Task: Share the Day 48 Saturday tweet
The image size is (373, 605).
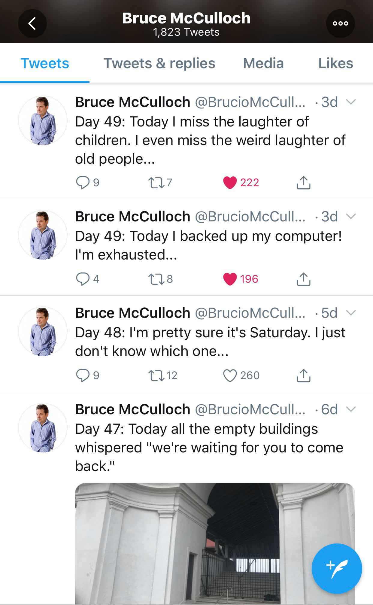Action: point(303,375)
